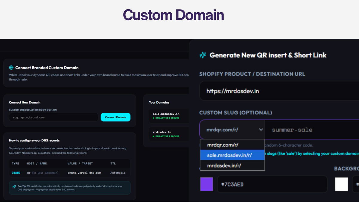Click the CNAME record type cell
This screenshot has width=359, height=202.
point(16,173)
